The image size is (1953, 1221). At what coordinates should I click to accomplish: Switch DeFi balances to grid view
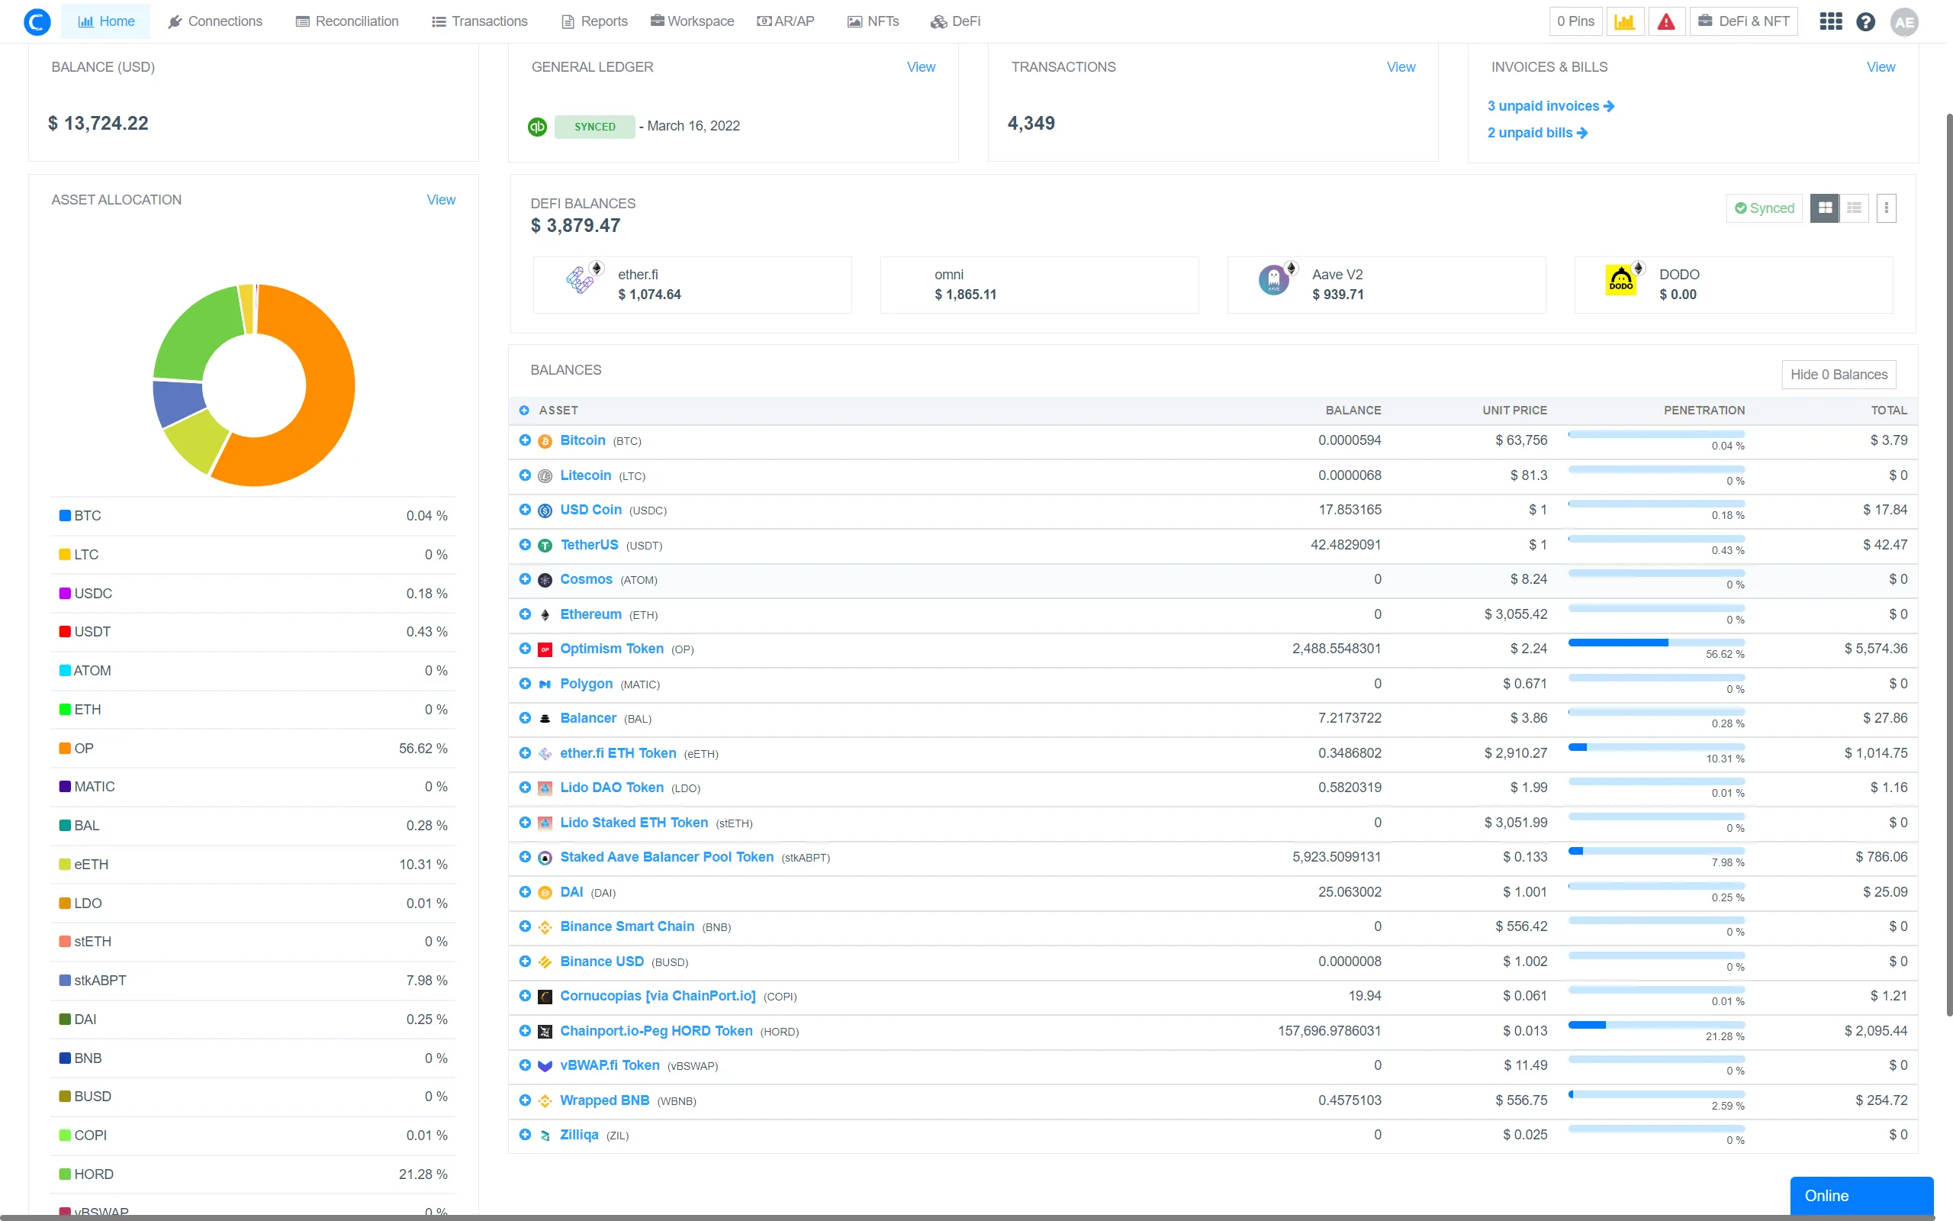(1824, 208)
